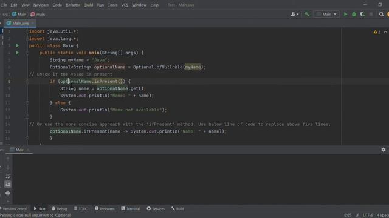The width and height of the screenshot is (389, 218).
Task: Collapse the if block fold marker
Action: [x=27, y=81]
